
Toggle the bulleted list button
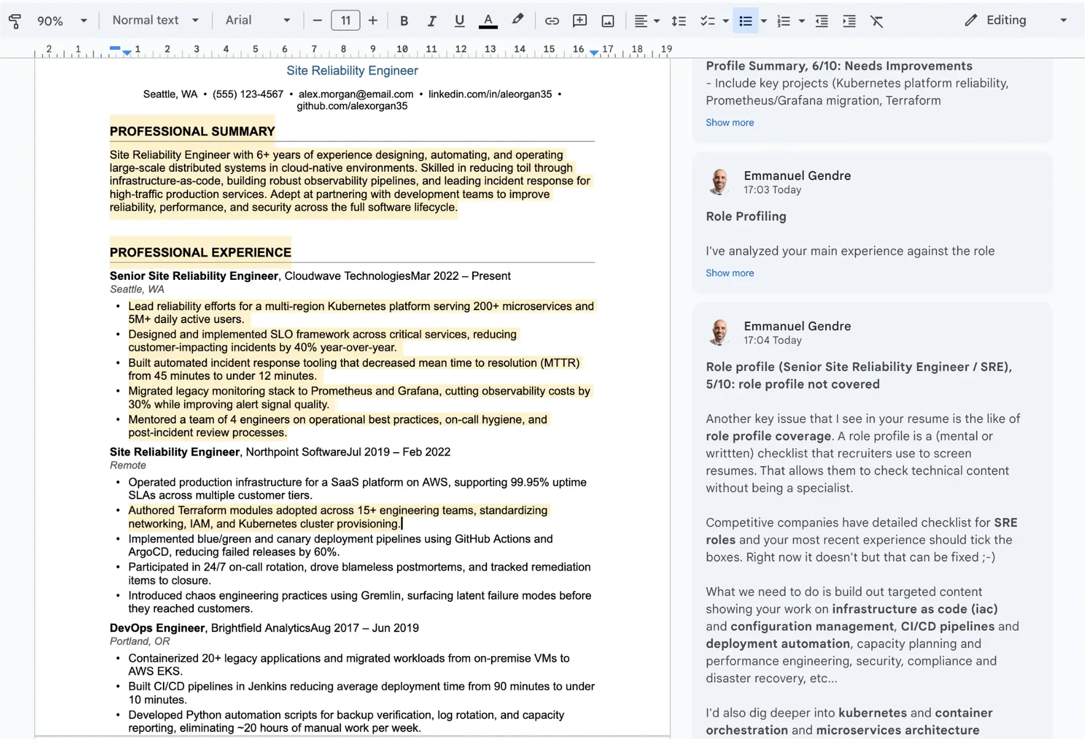745,21
